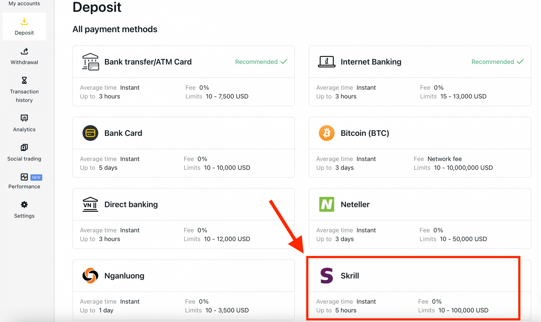Click the Neteller logo icon
The width and height of the screenshot is (541, 322).
click(x=327, y=204)
